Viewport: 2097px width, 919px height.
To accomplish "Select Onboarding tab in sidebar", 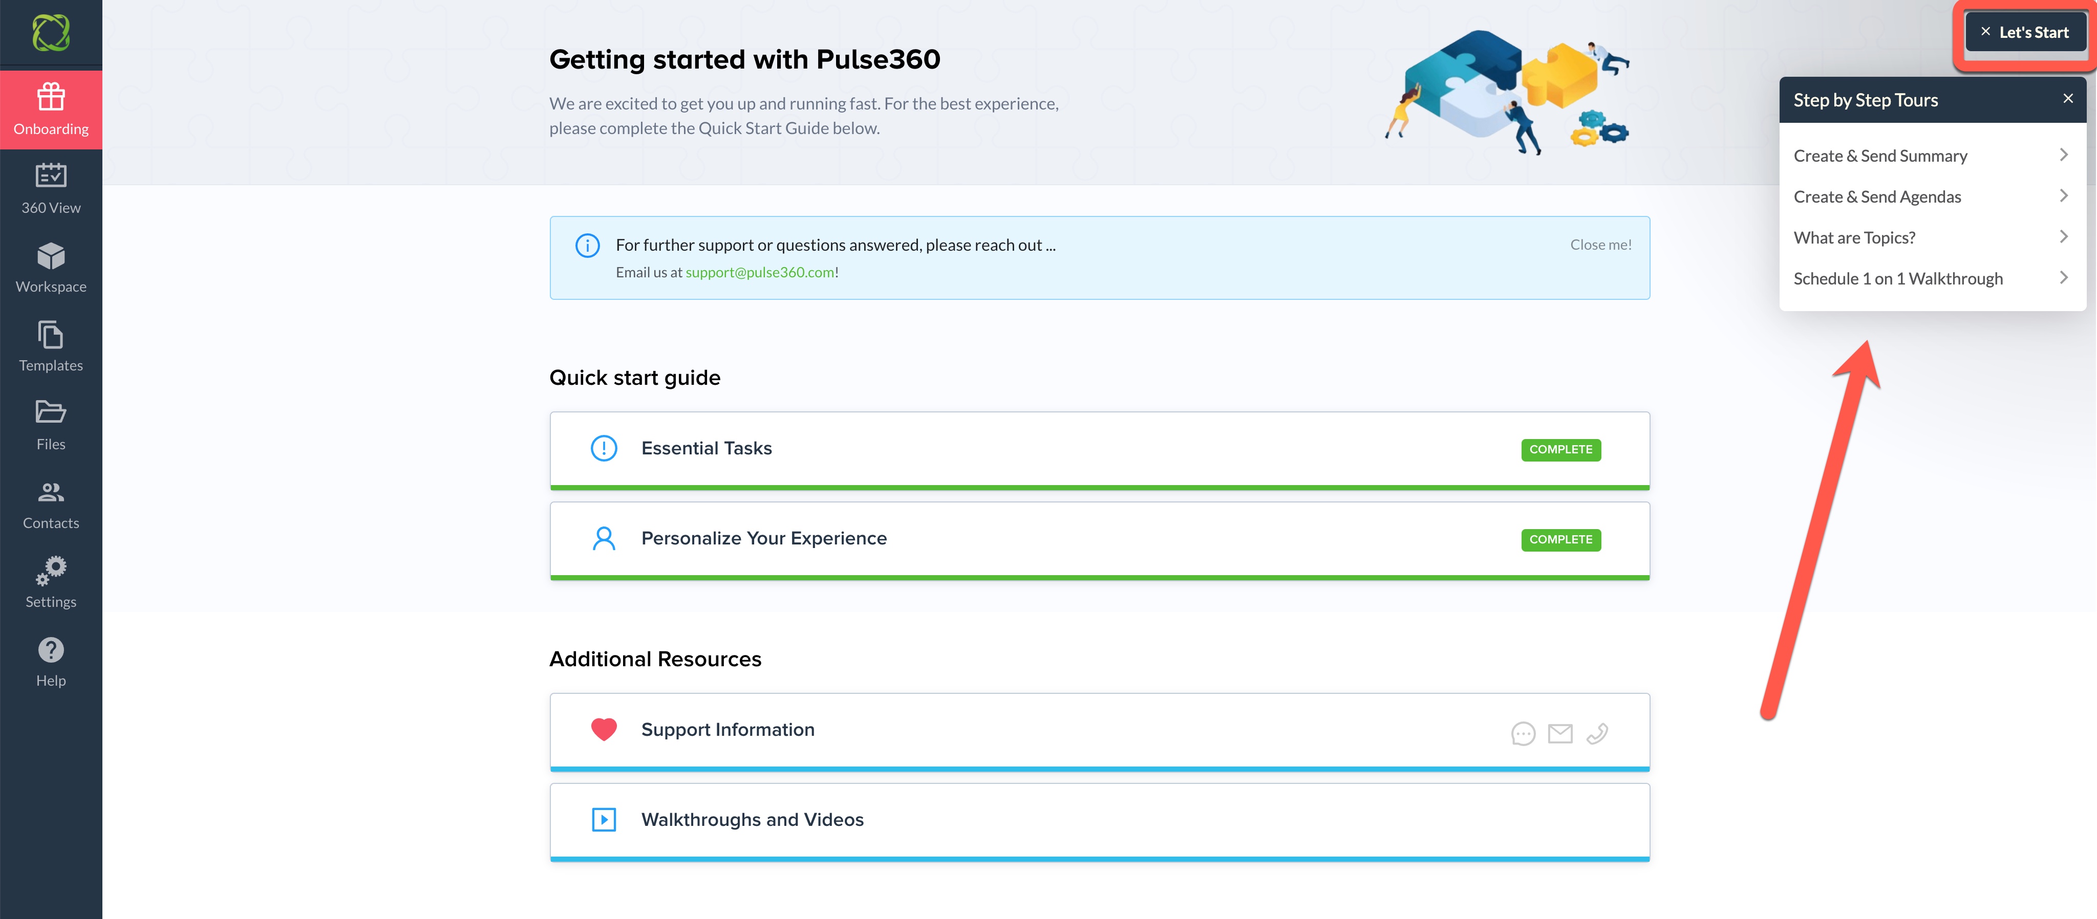I will [x=51, y=109].
